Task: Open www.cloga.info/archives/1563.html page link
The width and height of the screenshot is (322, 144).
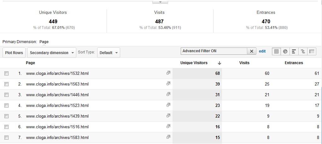Action: pos(57,84)
